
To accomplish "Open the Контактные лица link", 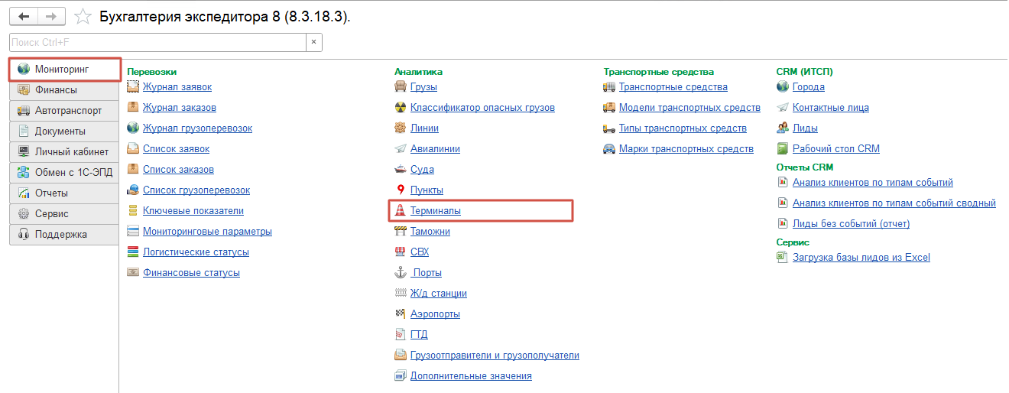I will [x=831, y=108].
